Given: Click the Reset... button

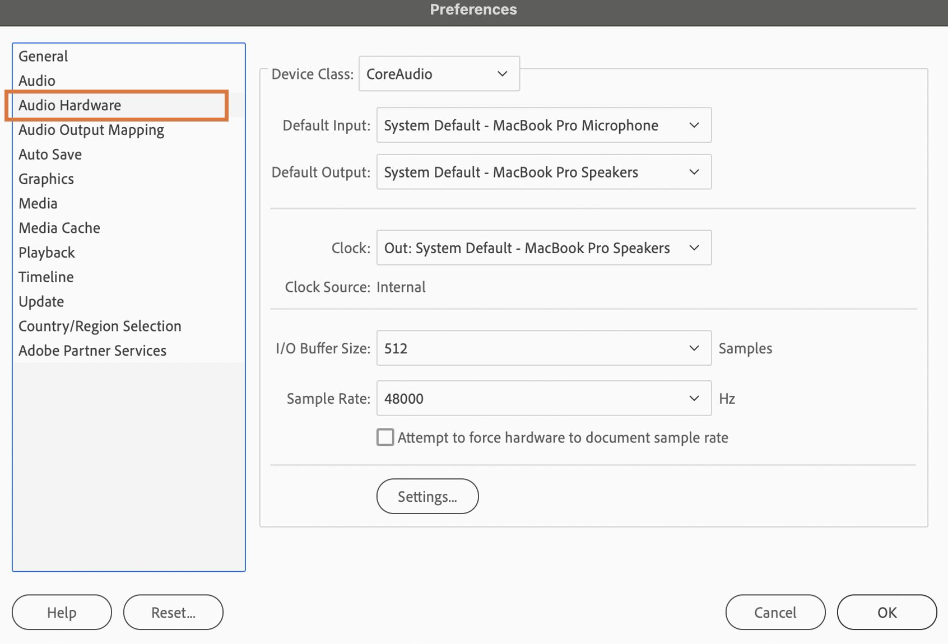Looking at the screenshot, I should (173, 613).
